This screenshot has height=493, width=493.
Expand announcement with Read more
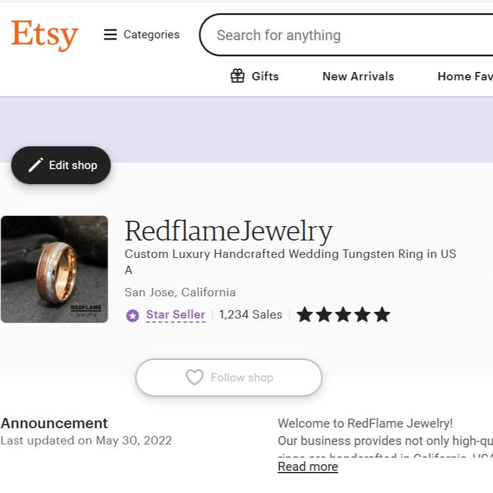click(x=308, y=467)
